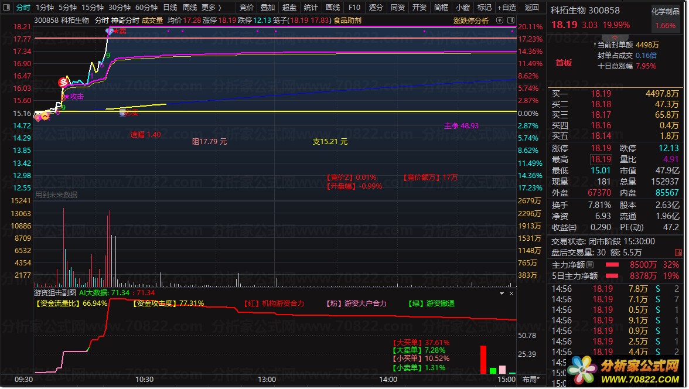Image resolution: width=689 pixels, height=389 pixels.
Task: Open the 周线 weekly chart
Action: point(189,8)
